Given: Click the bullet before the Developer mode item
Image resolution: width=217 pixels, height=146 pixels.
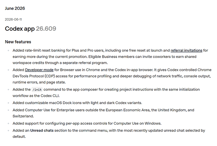Looking at the screenshot, I should [8, 70].
